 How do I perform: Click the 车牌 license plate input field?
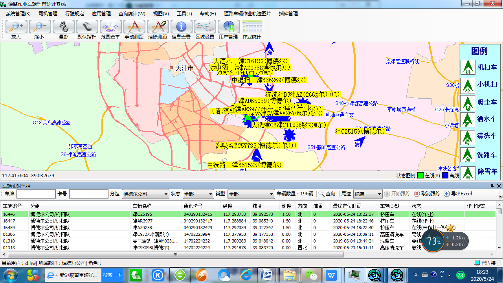[x=36, y=194]
